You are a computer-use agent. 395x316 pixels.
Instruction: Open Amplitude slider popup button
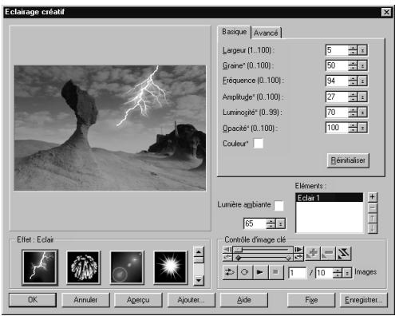pos(362,97)
